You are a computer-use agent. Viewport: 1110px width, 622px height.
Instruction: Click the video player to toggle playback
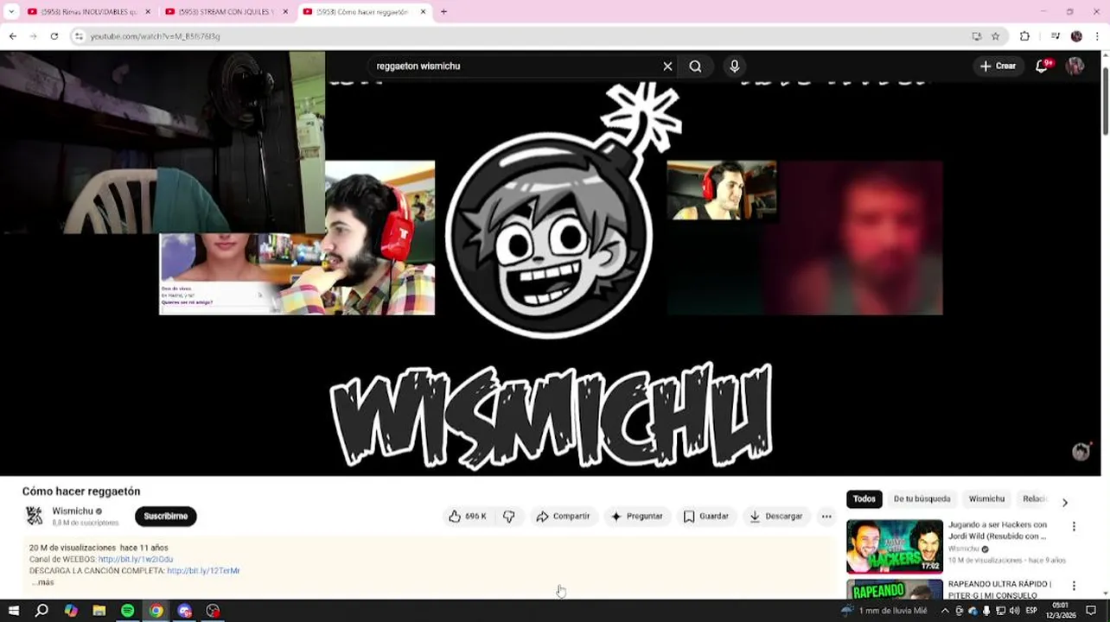(x=551, y=263)
